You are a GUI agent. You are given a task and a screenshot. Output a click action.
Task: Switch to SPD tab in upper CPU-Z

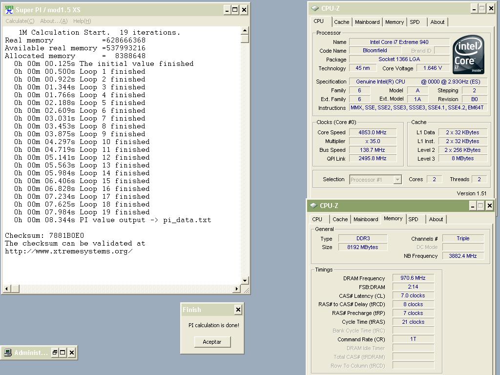[415, 22]
